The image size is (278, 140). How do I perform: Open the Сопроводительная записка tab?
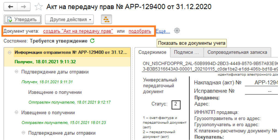click(x=236, y=52)
